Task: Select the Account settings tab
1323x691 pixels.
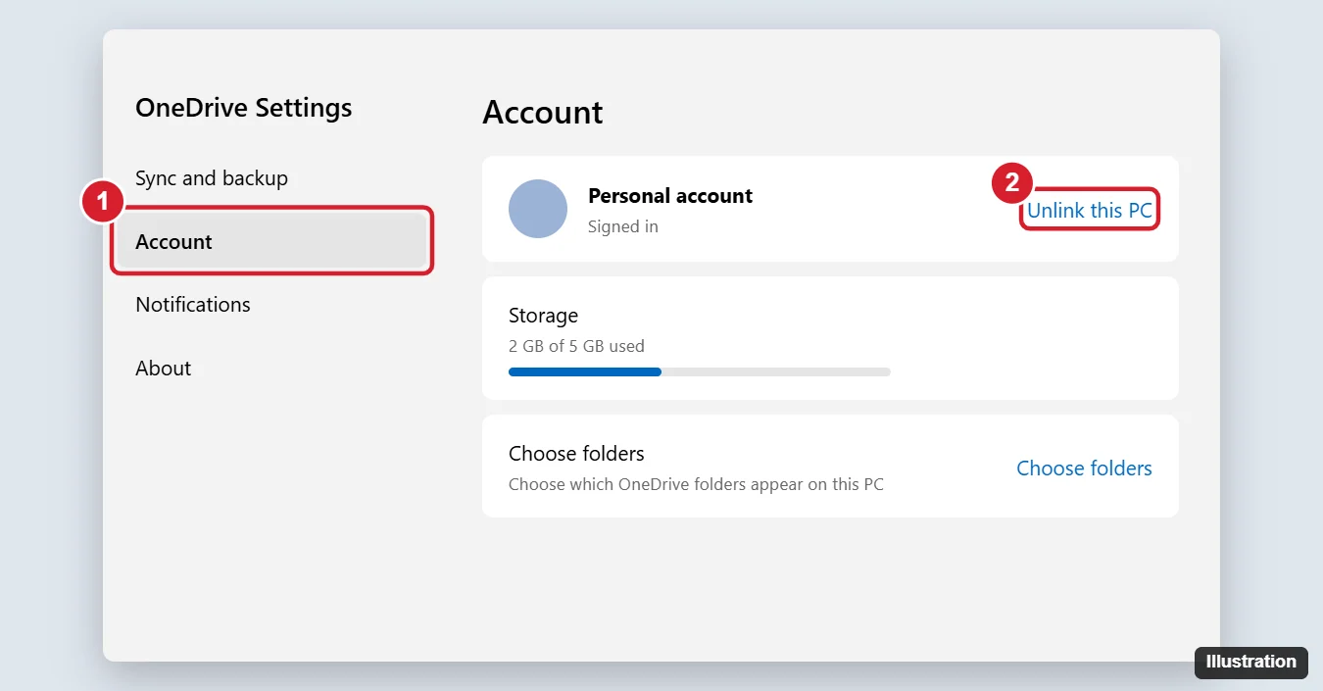Action: click(272, 241)
